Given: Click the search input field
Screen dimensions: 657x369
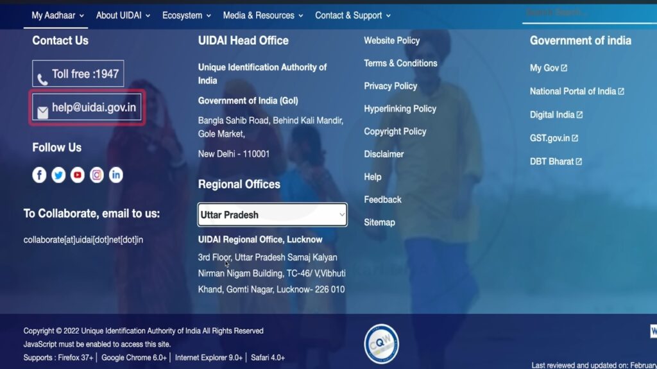Looking at the screenshot, I should 589,13.
